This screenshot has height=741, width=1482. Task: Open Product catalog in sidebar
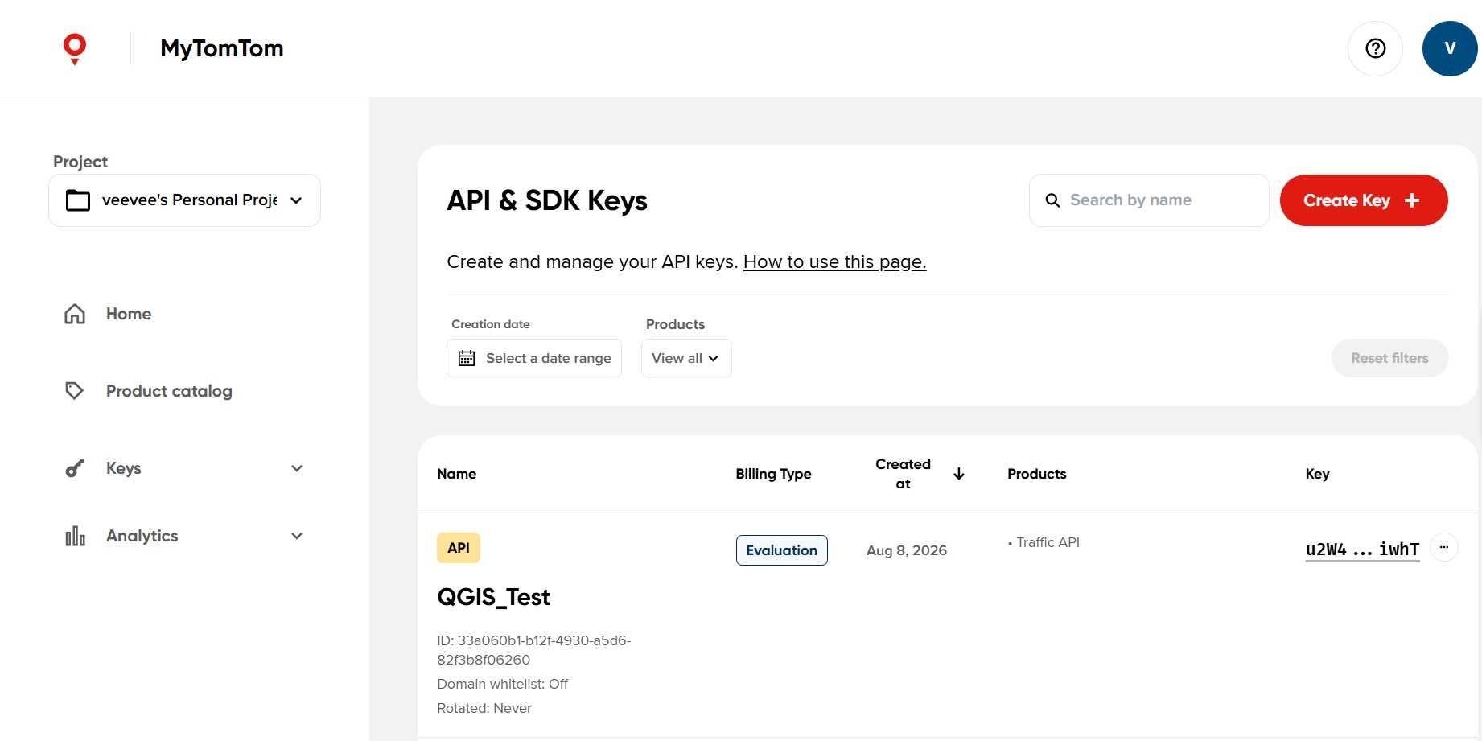169,391
